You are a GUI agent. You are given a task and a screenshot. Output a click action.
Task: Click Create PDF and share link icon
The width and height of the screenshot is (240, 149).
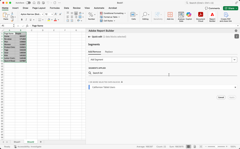226,15
